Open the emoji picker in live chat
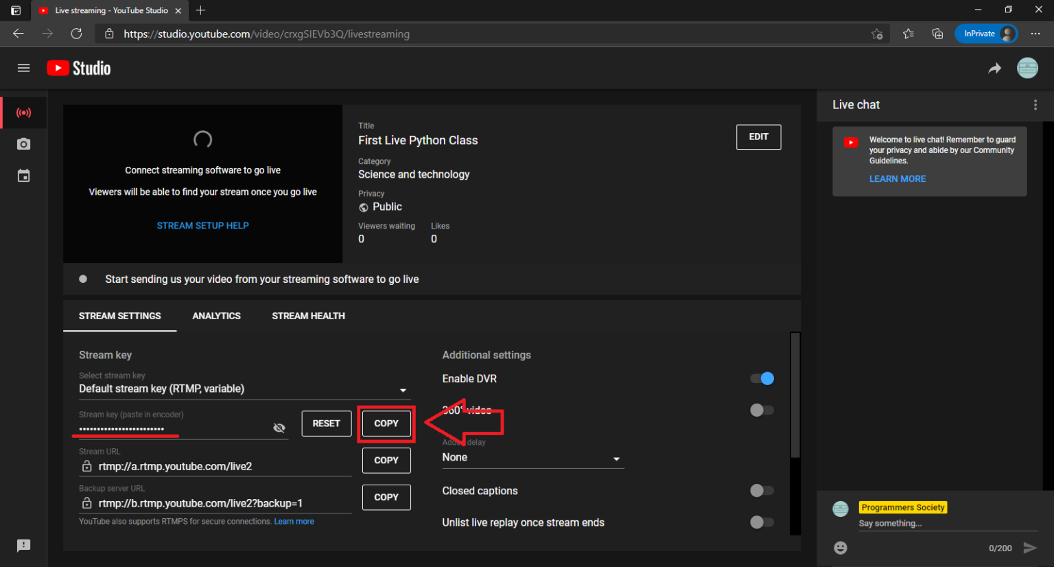This screenshot has height=567, width=1054. 841,548
